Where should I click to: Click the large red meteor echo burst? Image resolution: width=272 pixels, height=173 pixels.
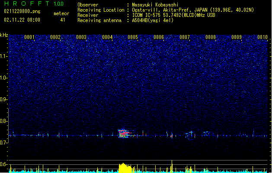click(x=124, y=134)
